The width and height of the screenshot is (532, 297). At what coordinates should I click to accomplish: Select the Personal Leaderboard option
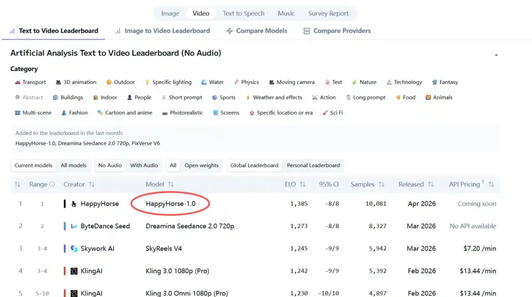[313, 166]
